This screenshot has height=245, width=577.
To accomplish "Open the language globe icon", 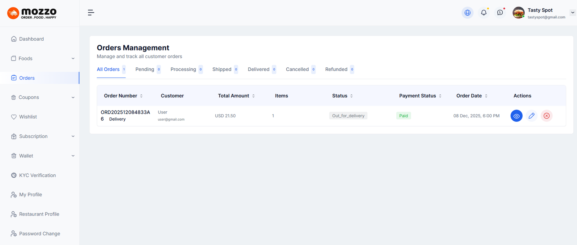I will pyautogui.click(x=467, y=13).
